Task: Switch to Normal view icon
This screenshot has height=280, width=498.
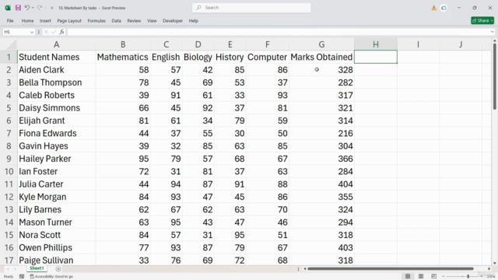Action: pyautogui.click(x=408, y=276)
